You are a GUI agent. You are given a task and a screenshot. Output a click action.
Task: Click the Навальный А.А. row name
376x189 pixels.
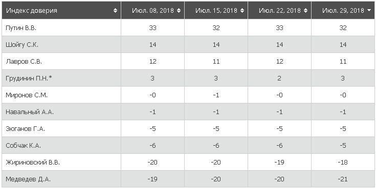30,112
